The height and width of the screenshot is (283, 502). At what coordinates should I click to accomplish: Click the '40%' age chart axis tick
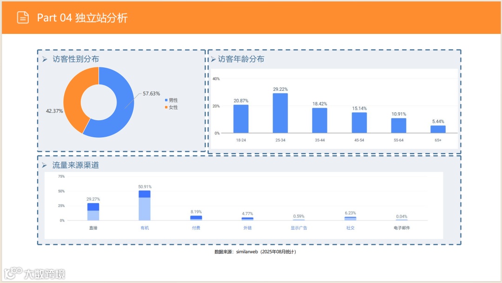tap(216, 79)
